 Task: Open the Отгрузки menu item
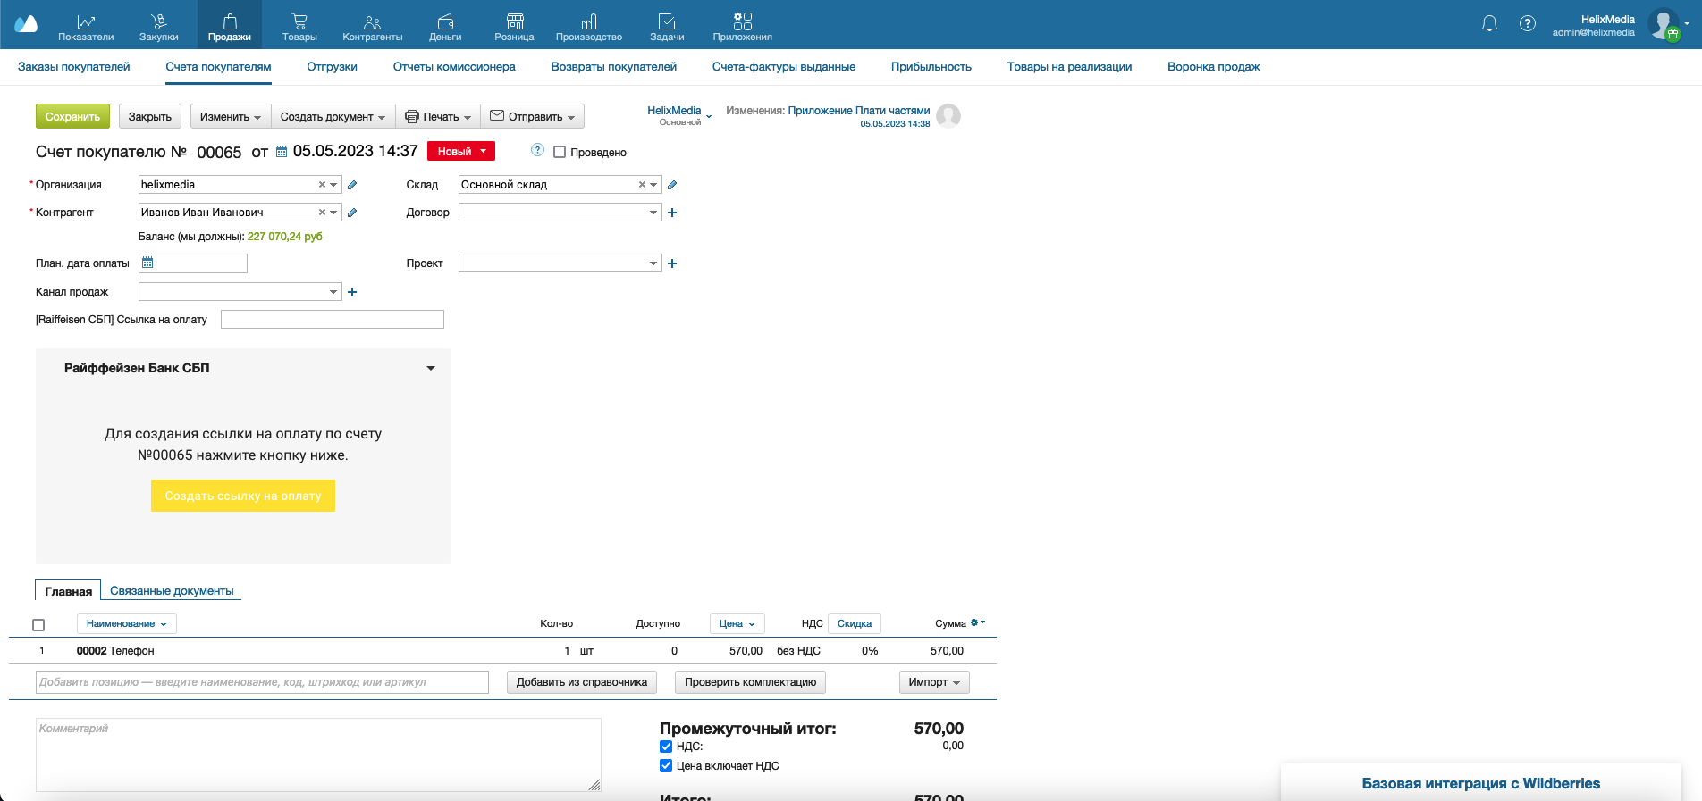click(x=332, y=67)
